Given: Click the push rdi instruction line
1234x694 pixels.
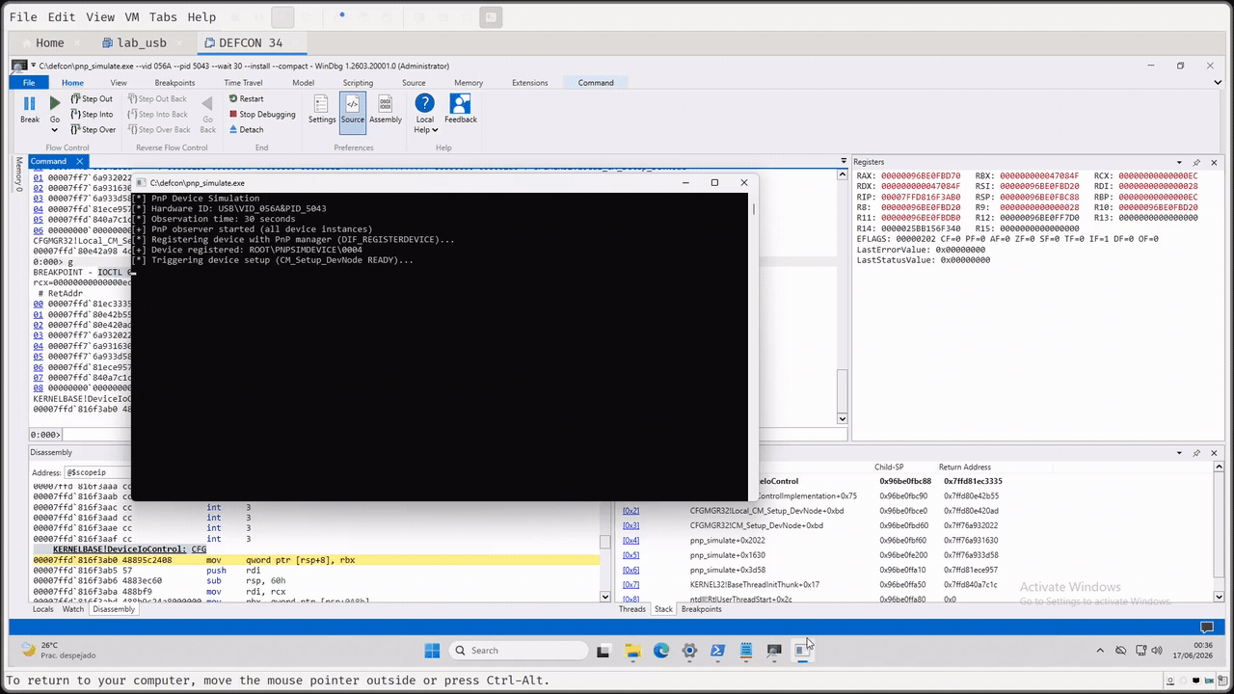Looking at the screenshot, I should tap(316, 571).
